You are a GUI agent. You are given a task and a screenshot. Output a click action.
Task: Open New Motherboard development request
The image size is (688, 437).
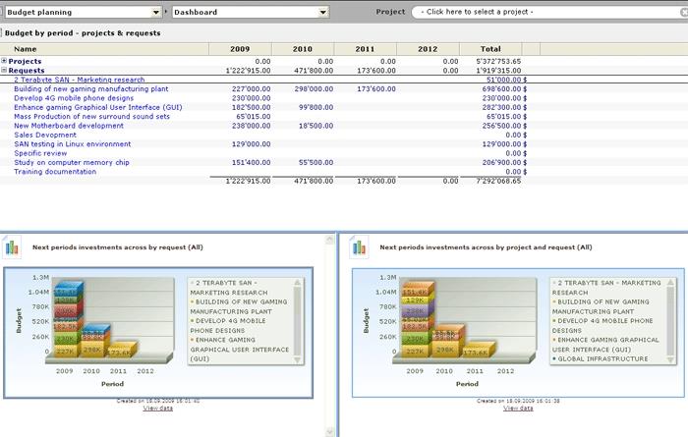coord(69,126)
